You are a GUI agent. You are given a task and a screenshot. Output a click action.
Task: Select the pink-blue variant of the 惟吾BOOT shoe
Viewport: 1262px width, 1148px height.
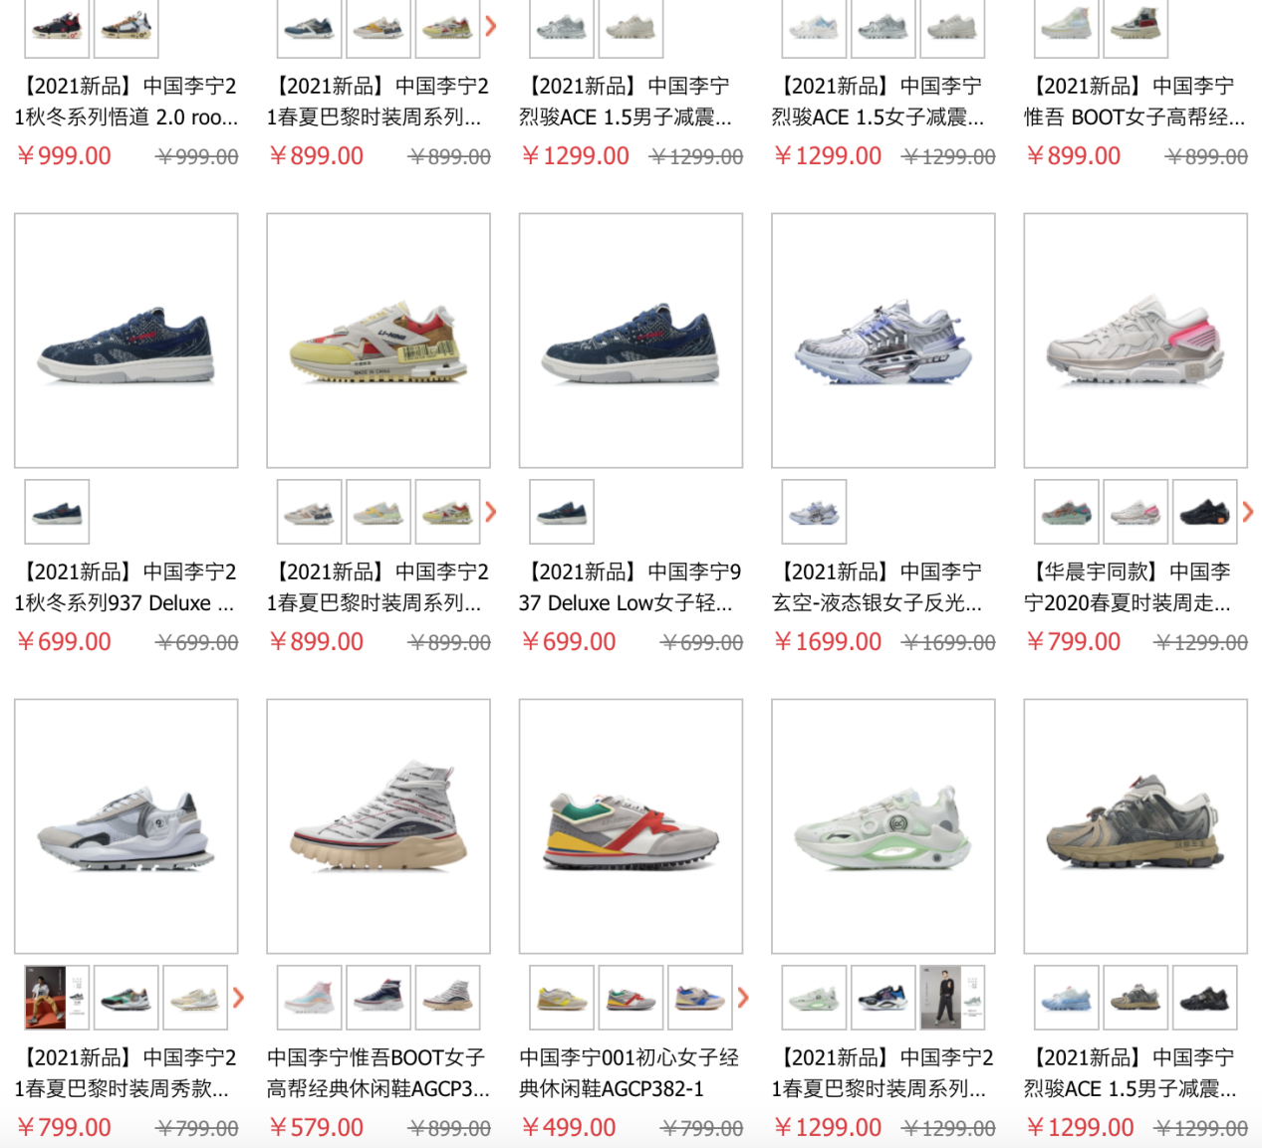[310, 998]
